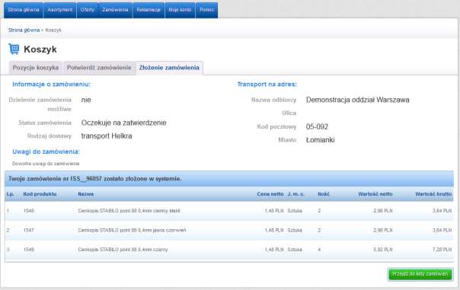This screenshot has height=290, width=460.
Task: Click the postal code 05-092
Action: [x=317, y=126]
